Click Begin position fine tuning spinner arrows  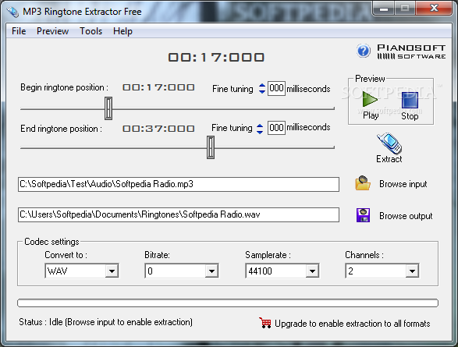(x=262, y=89)
